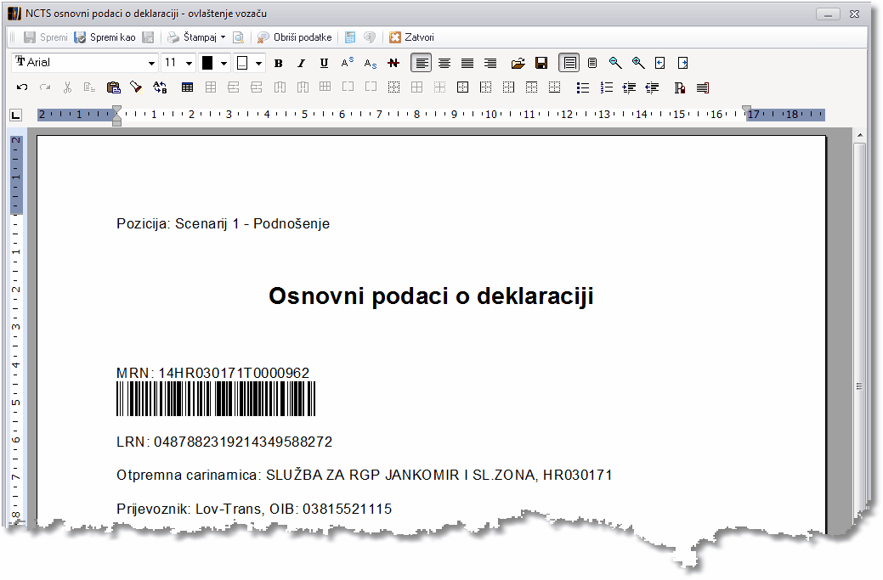Toggle superscript formatting
This screenshot has width=883, height=580.
pyautogui.click(x=348, y=63)
